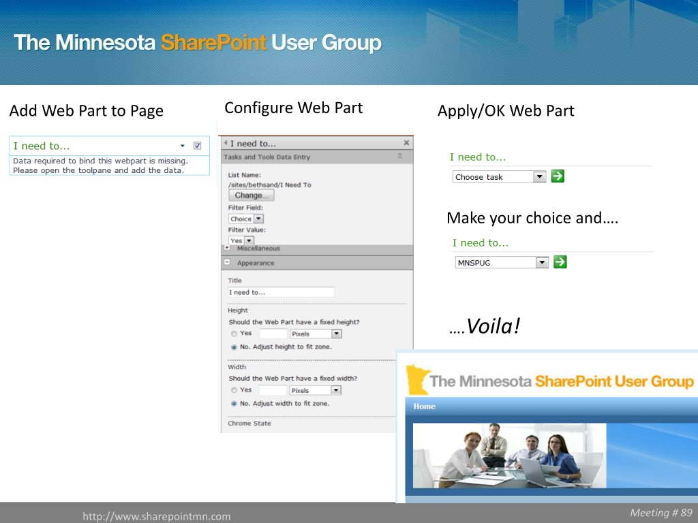Open the MNSPUG task dropdown
The width and height of the screenshot is (698, 523).
[542, 262]
